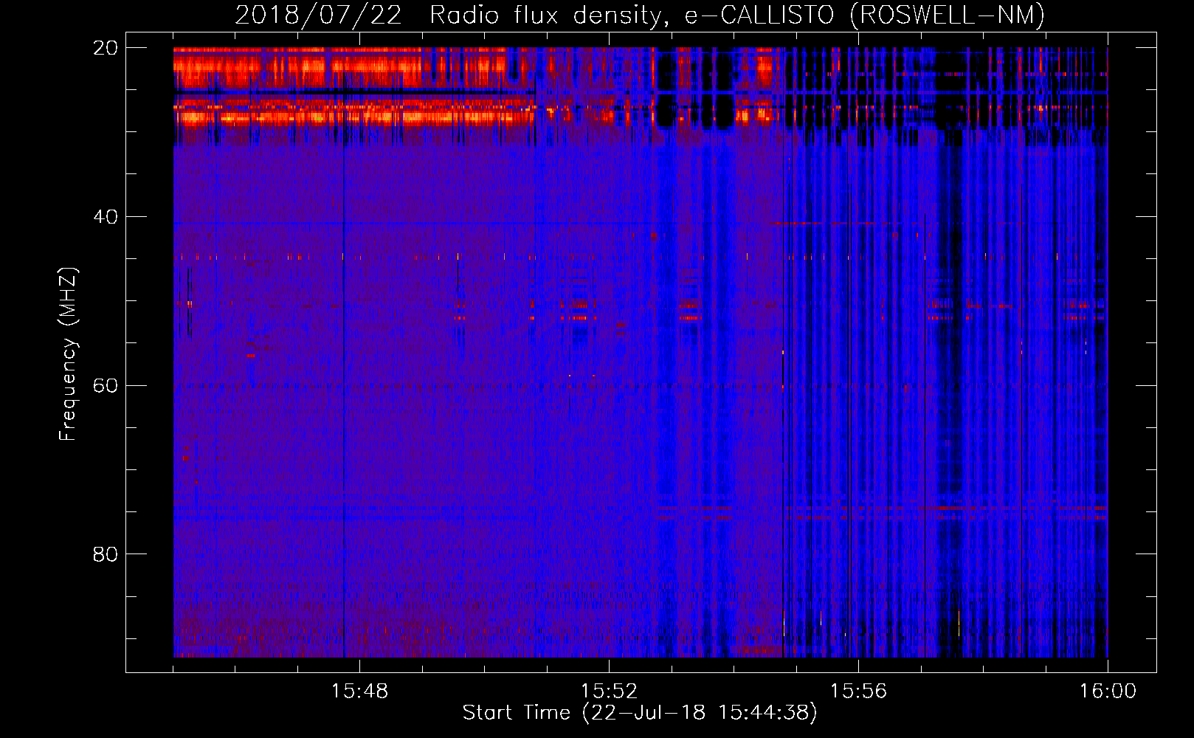The height and width of the screenshot is (738, 1194).
Task: Click the 60 frequency tick label
Action: (106, 386)
